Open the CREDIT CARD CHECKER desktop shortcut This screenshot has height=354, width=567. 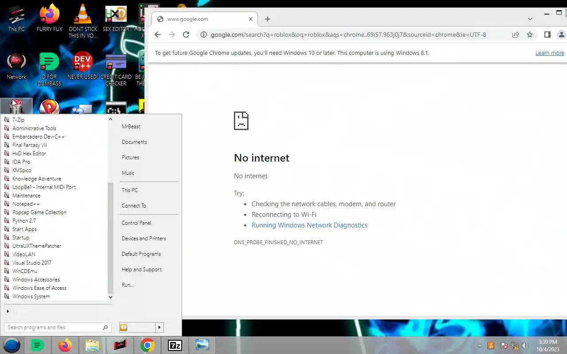click(x=116, y=69)
